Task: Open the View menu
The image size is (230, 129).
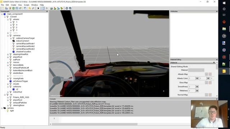Action: pos(20,5)
